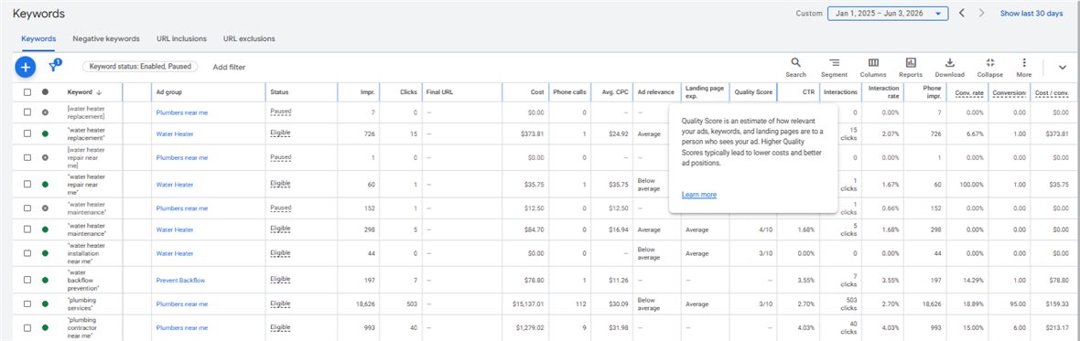Screen dimensions: 1080x341
Task: Tick checkbox for paused "water heater maintenance" row
Action: (x=27, y=208)
